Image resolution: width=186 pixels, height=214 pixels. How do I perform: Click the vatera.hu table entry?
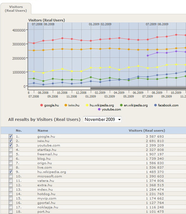[46, 181]
